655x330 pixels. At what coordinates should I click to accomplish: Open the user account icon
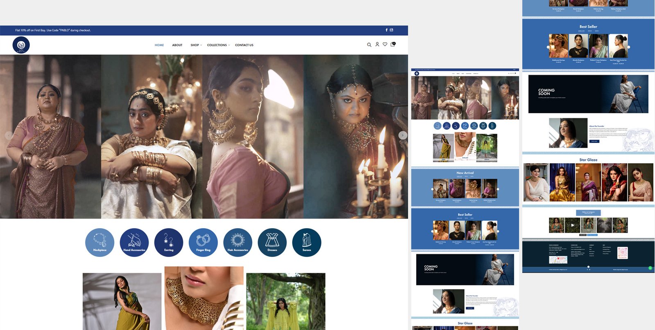point(377,45)
